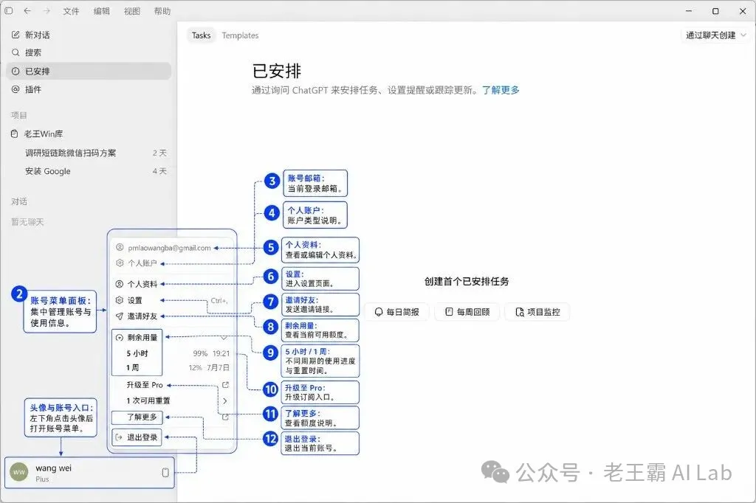Image resolution: width=756 pixels, height=503 pixels.
Task: Expand the 1 次可用重置 chevron
Action: click(225, 401)
